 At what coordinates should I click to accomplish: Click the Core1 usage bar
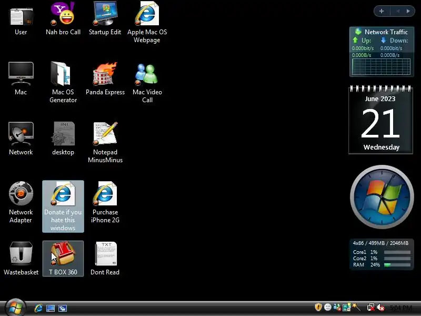397,252
